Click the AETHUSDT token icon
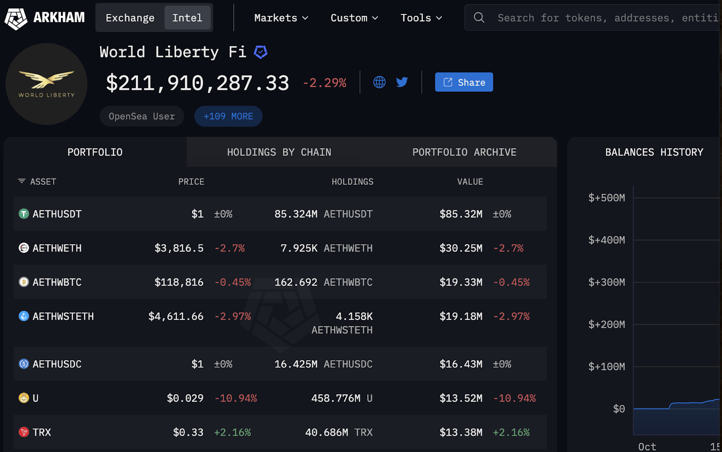The width and height of the screenshot is (722, 452). 23,214
